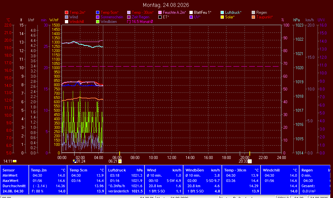Click the yellow Solar legend swatch
This screenshot has width=333, height=198.
(x=222, y=17)
